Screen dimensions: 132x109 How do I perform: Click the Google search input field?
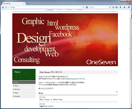[98, 7]
